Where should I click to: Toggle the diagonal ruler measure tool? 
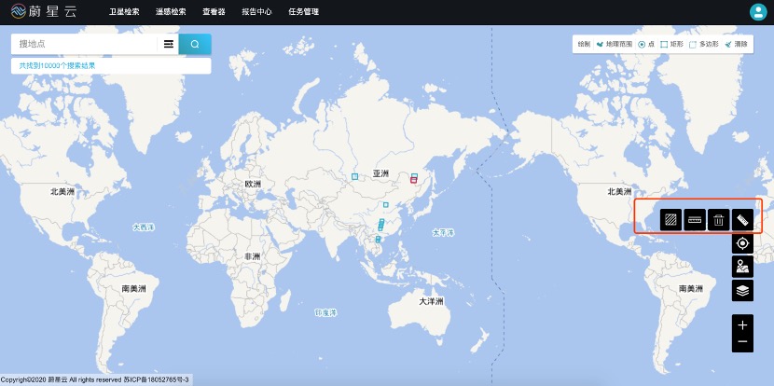742,220
